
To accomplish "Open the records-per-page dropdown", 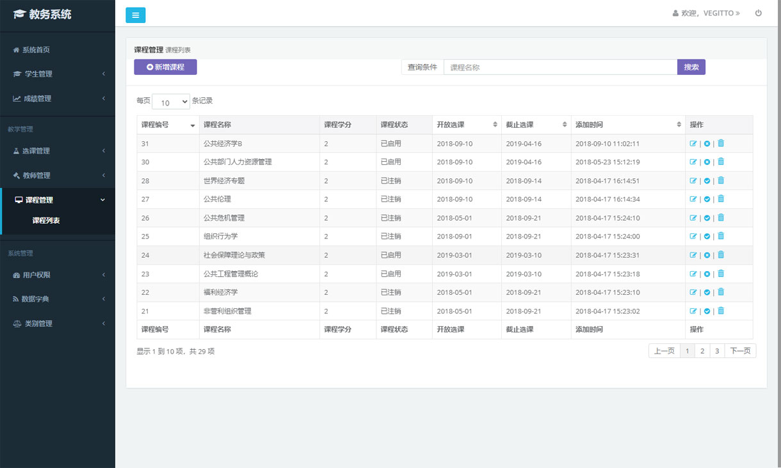I will [x=171, y=102].
